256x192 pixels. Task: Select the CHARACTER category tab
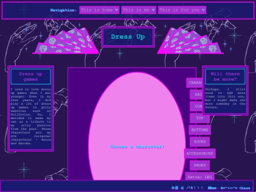point(194,82)
